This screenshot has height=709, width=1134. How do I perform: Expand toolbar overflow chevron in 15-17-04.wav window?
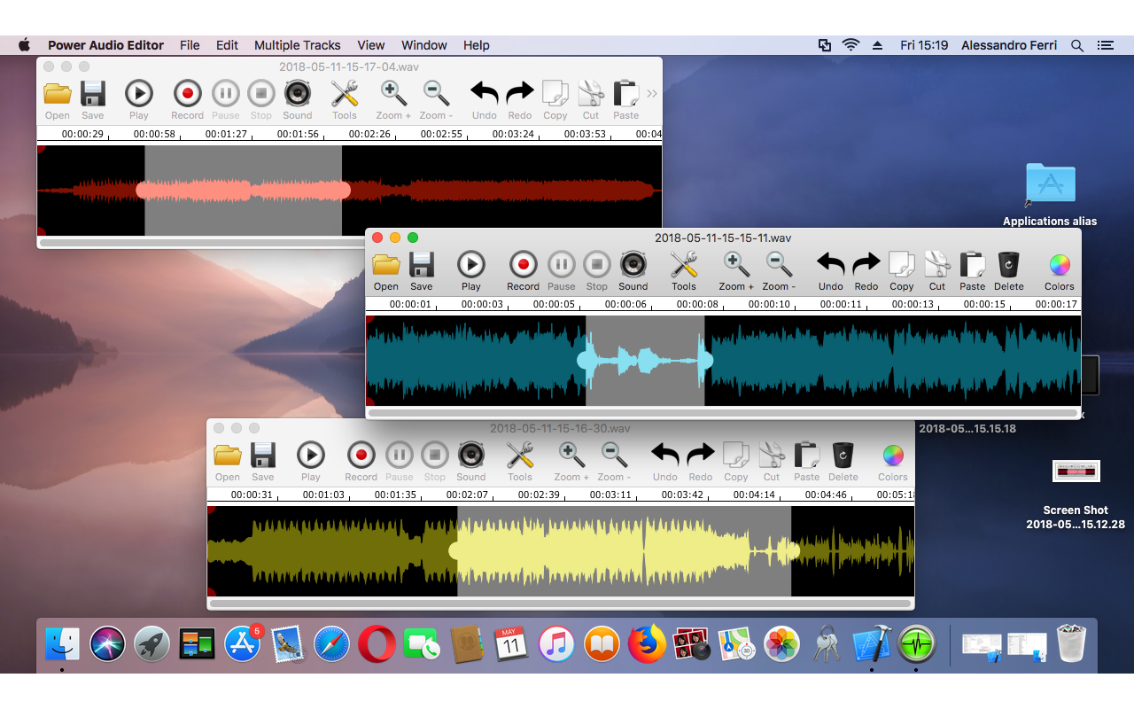(x=652, y=94)
